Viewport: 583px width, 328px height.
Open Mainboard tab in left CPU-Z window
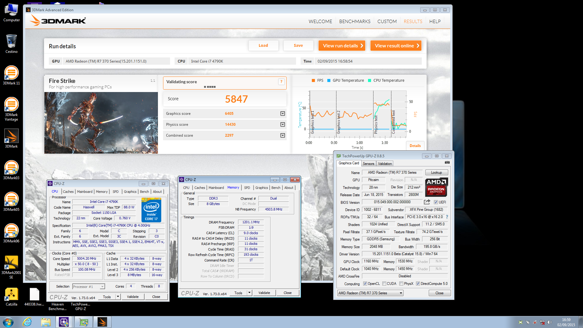[85, 192]
